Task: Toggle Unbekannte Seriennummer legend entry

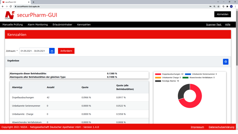Action: pos(200,74)
